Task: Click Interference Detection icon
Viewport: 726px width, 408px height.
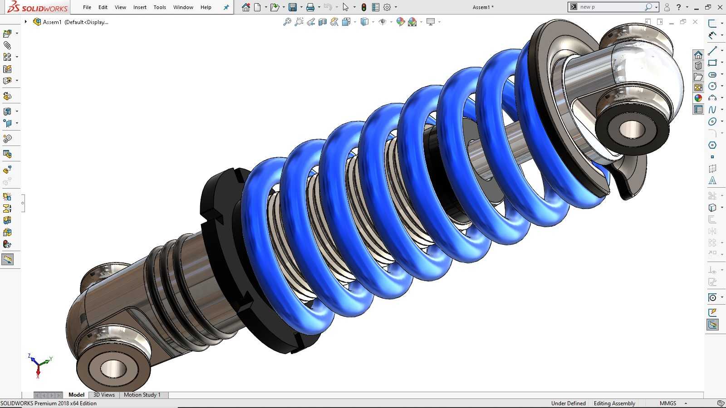Action: 7,197
